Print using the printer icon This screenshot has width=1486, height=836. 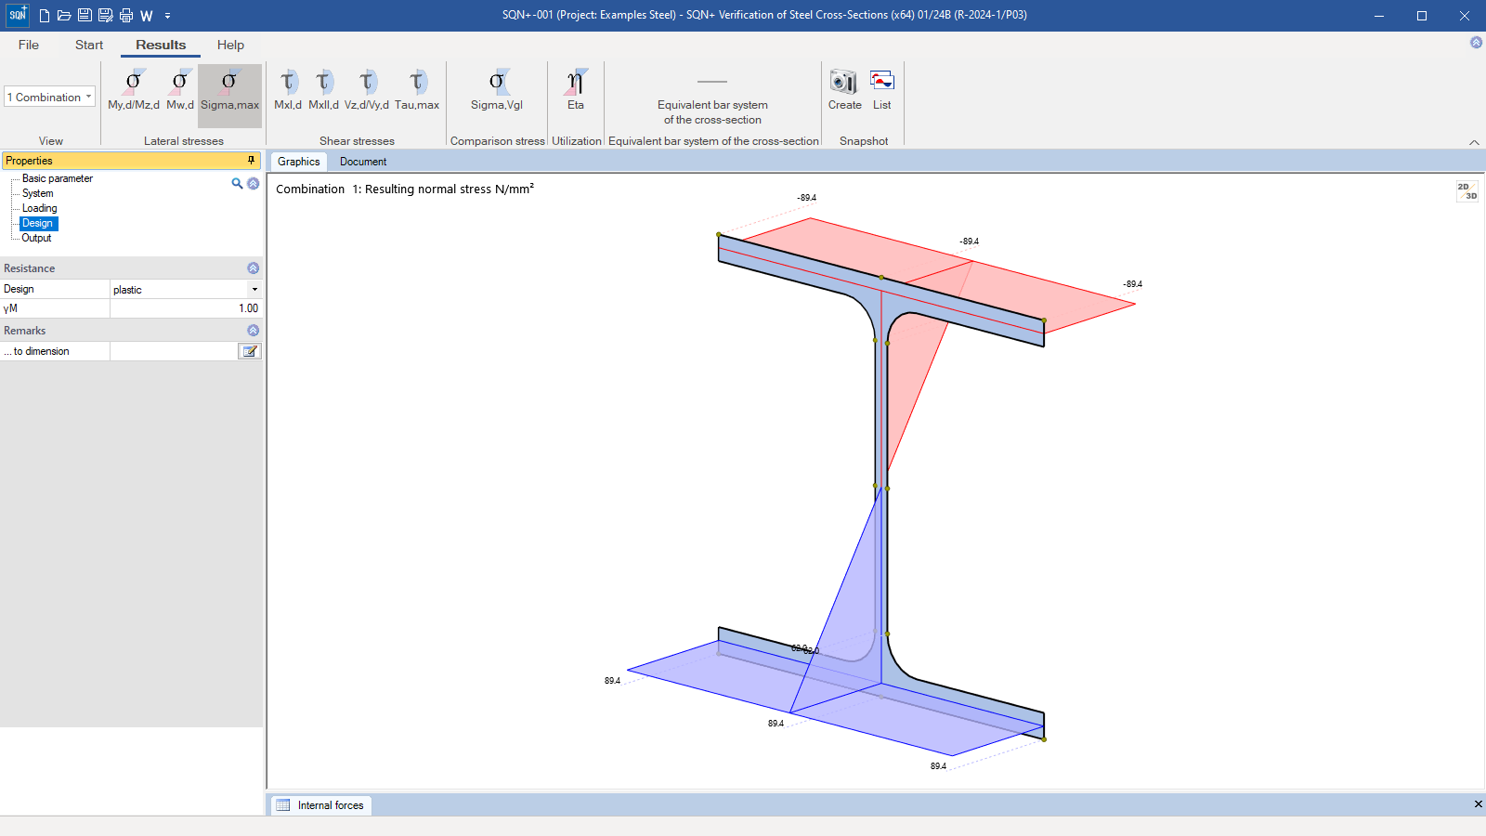tap(126, 16)
